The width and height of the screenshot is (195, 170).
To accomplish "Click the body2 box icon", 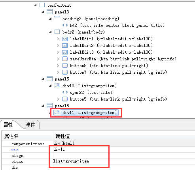I will click(x=57, y=32).
